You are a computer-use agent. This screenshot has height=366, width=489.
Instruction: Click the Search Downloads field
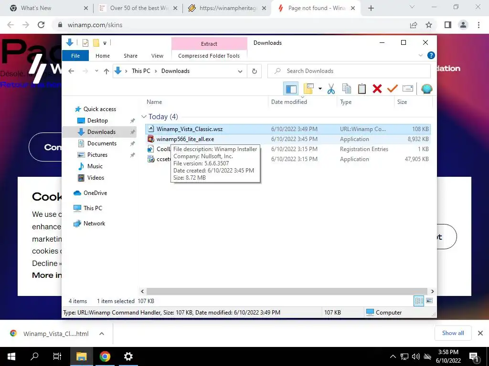pos(349,71)
